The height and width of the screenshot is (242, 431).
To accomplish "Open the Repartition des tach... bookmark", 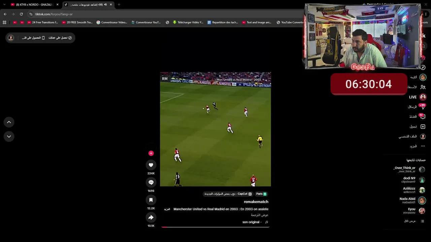I will (223, 23).
